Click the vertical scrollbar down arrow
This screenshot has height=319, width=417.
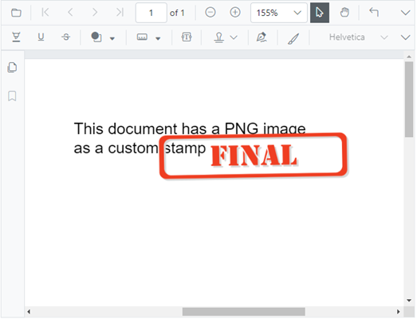(x=409, y=301)
